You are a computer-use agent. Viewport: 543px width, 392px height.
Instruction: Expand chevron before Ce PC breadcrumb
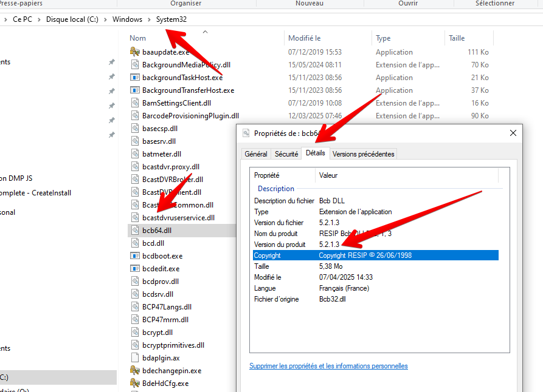point(5,19)
